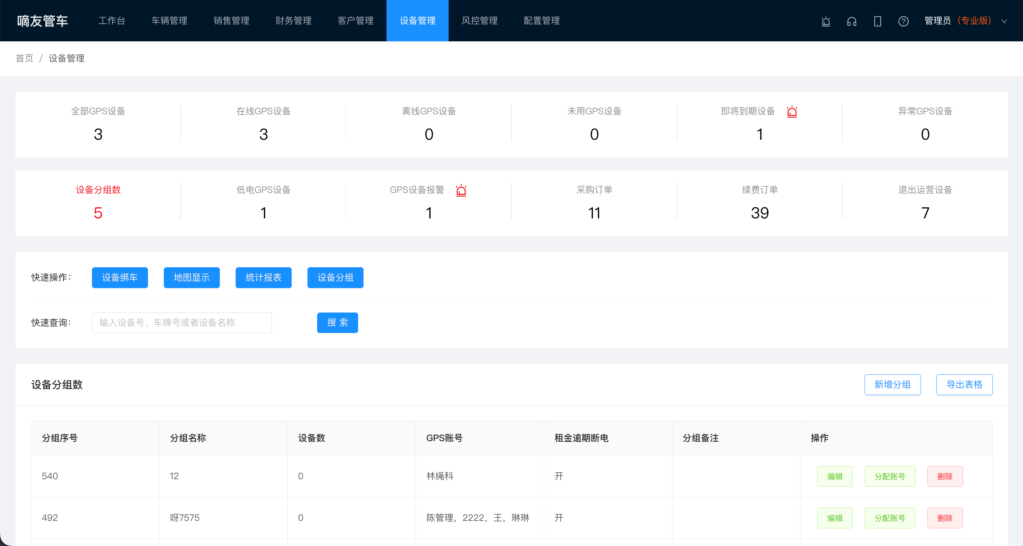Image resolution: width=1023 pixels, height=546 pixels.
Task: Select the GPS设备报警 stat label
Action: (417, 190)
